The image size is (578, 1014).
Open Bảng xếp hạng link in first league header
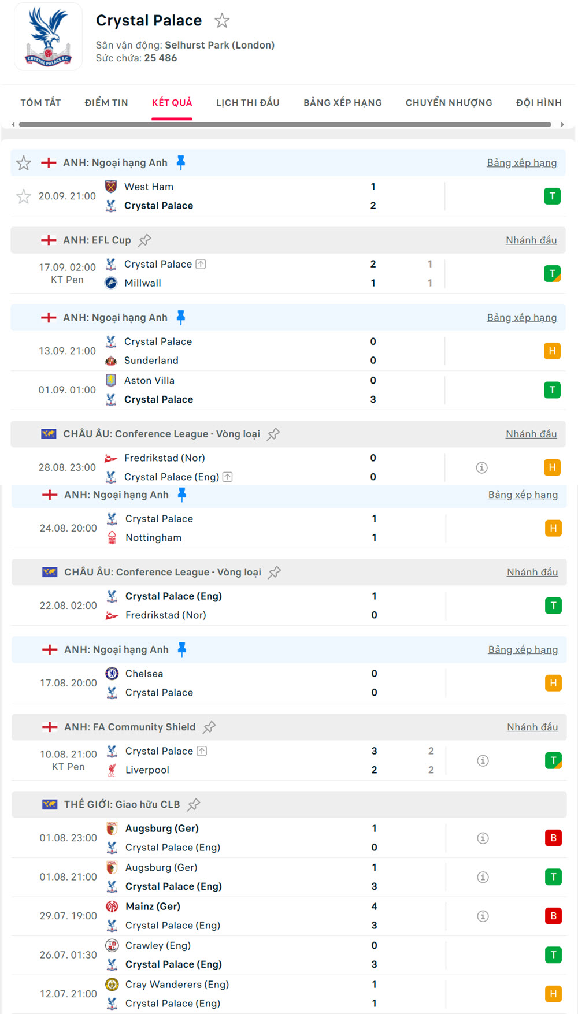521,163
